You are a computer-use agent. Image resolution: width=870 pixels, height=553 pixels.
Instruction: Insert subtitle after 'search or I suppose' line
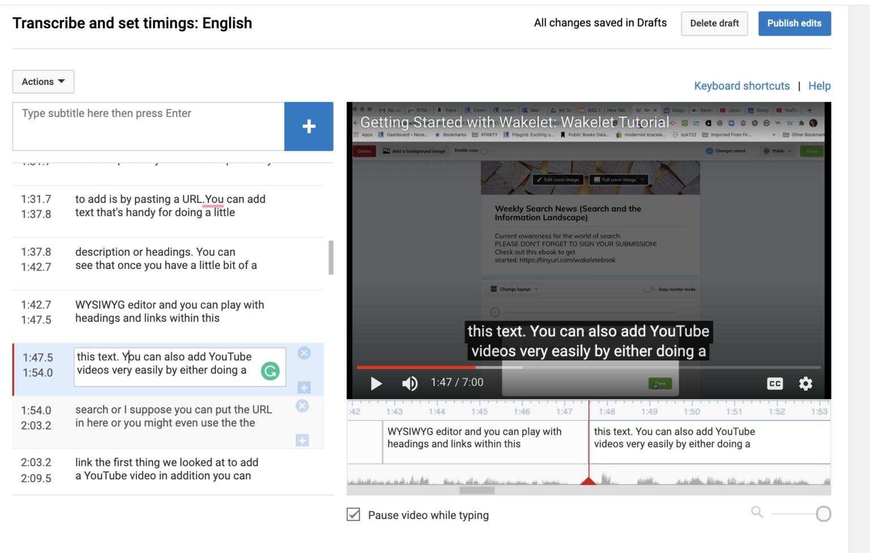pos(302,440)
